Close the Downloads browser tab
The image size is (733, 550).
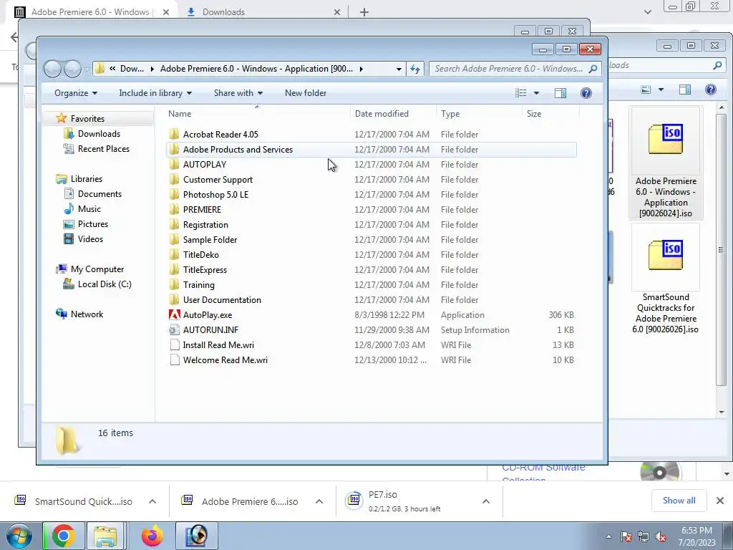[337, 12]
